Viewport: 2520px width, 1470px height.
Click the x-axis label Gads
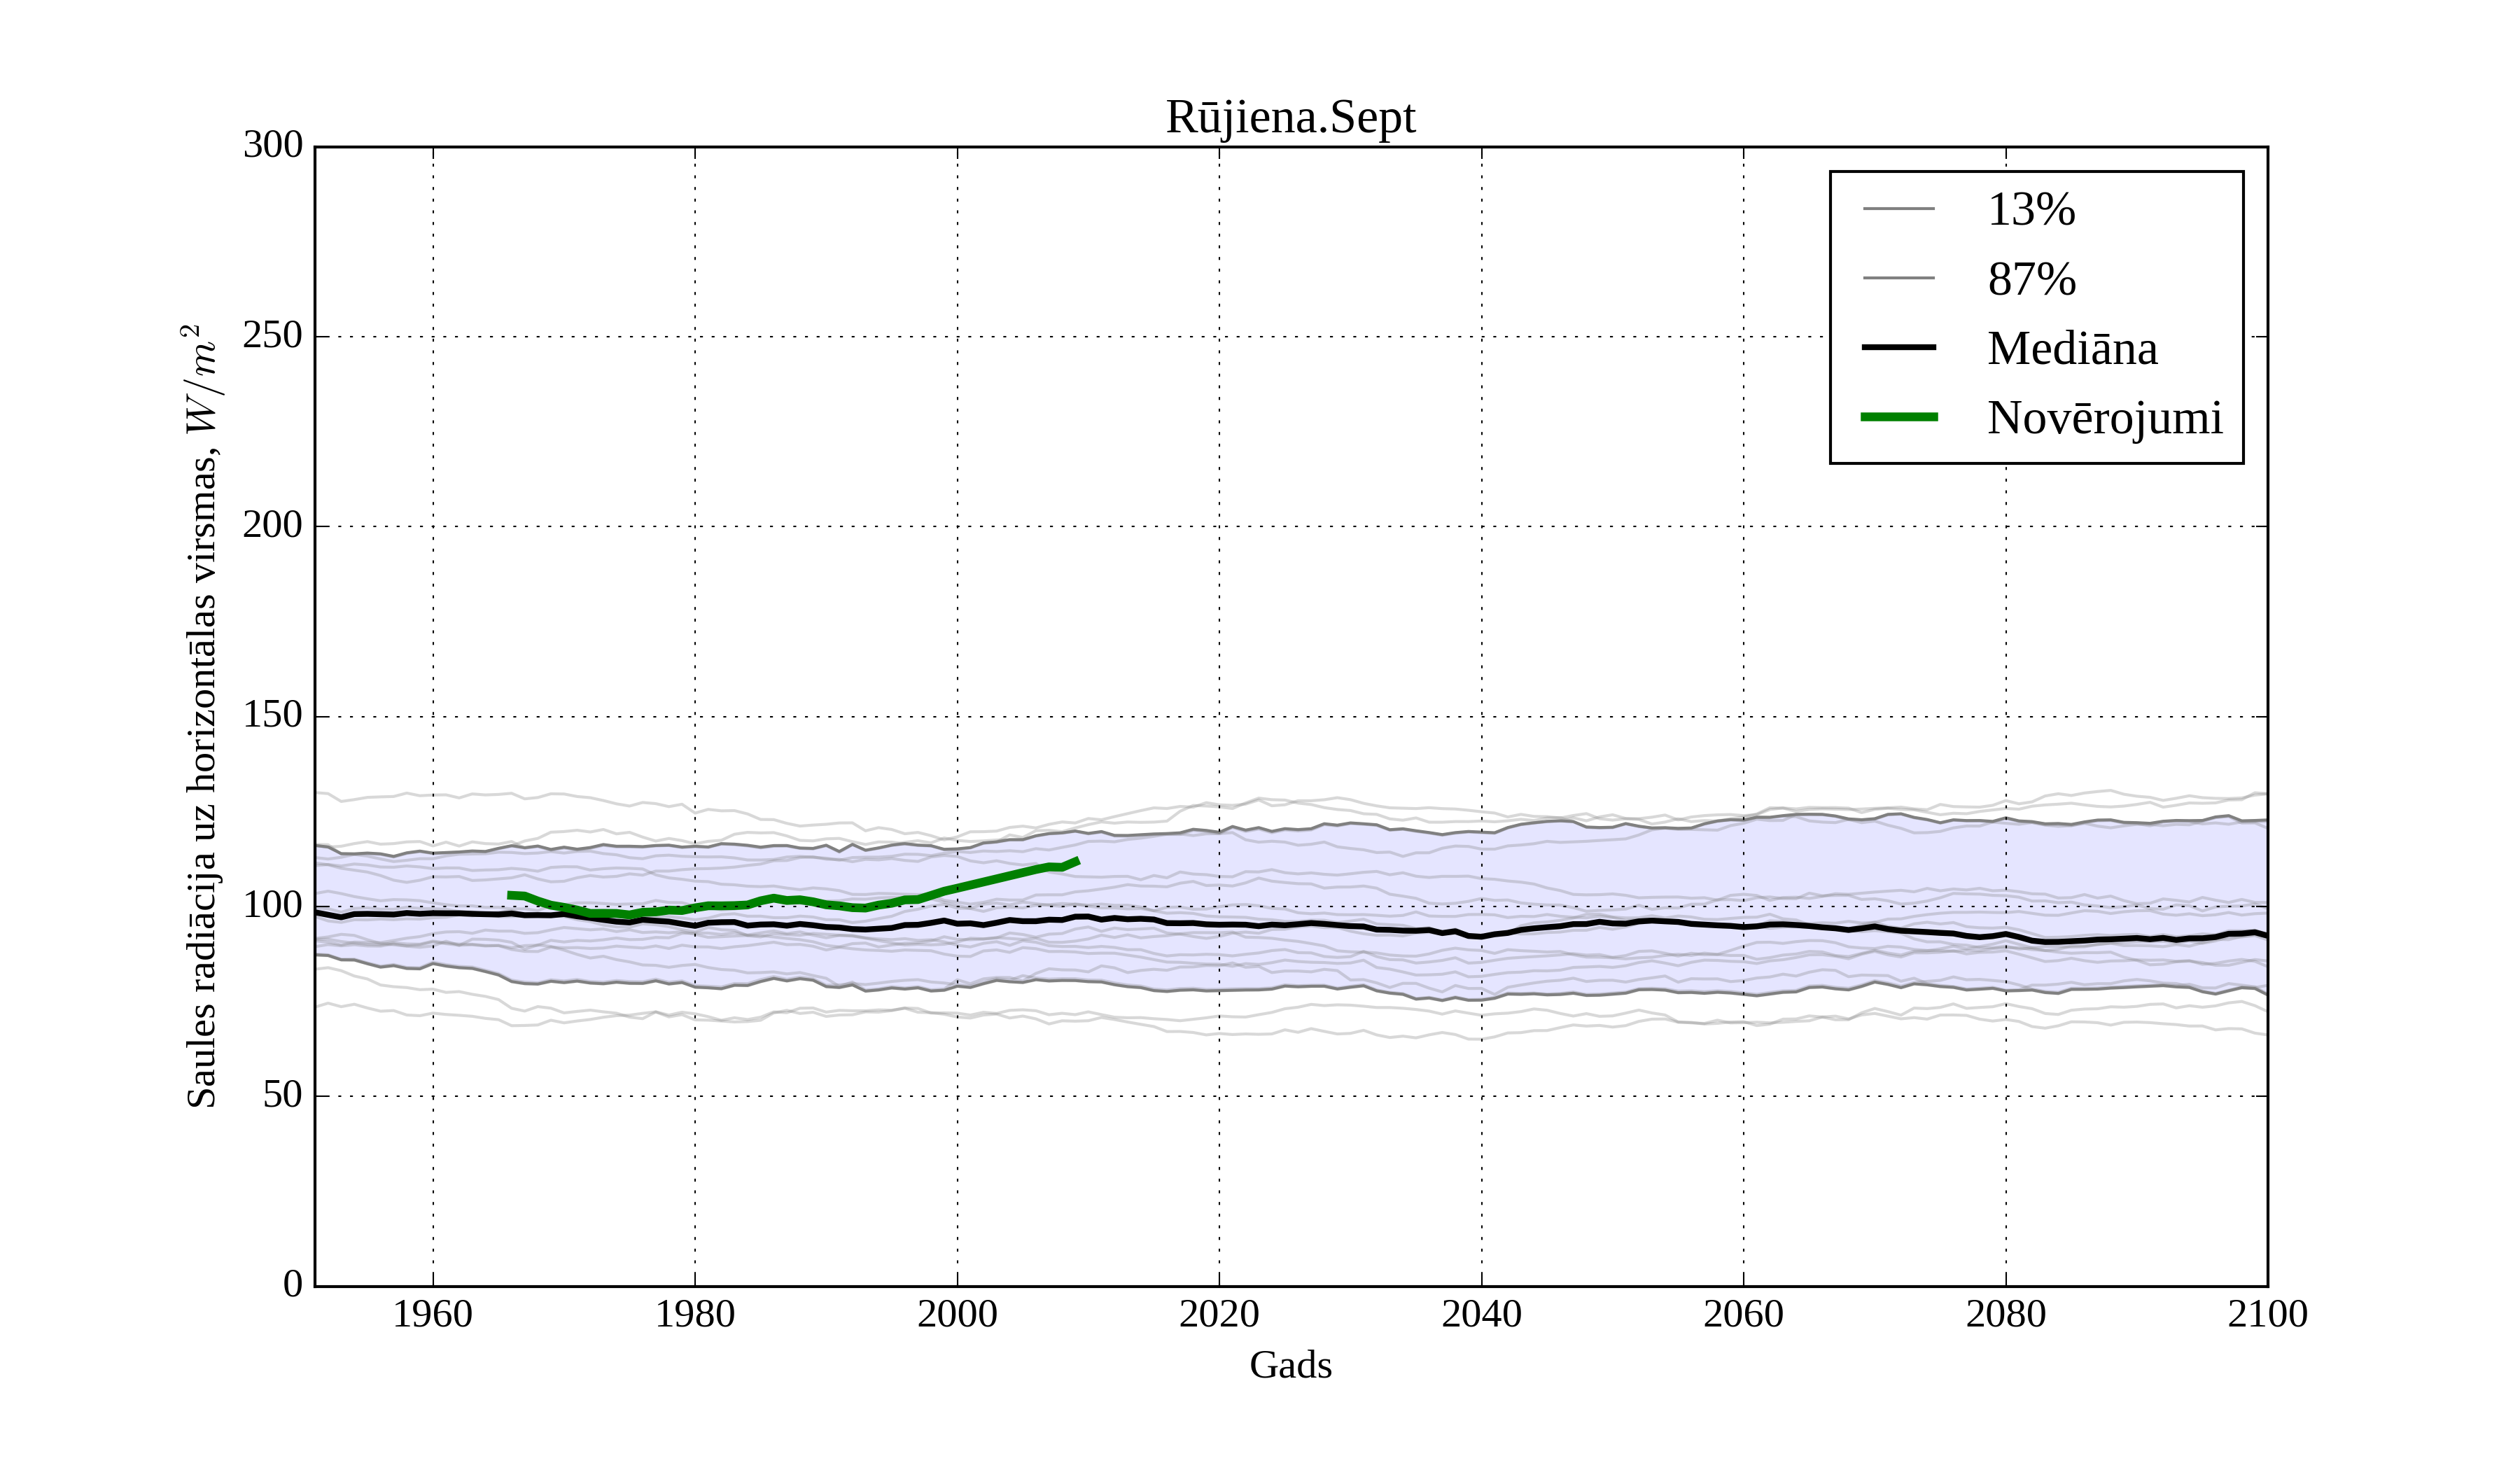coord(1290,1365)
